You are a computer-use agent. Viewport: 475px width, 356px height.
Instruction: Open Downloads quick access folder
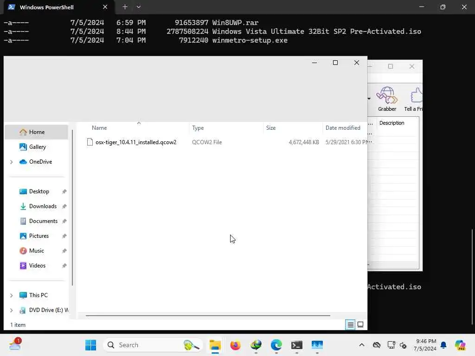[x=42, y=206]
